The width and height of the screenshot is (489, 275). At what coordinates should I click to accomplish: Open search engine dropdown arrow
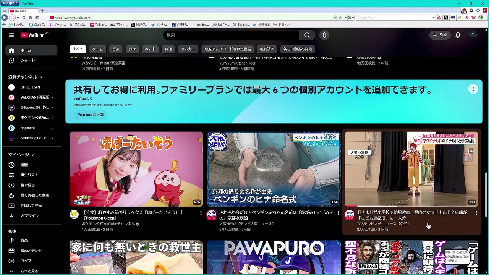point(433,18)
